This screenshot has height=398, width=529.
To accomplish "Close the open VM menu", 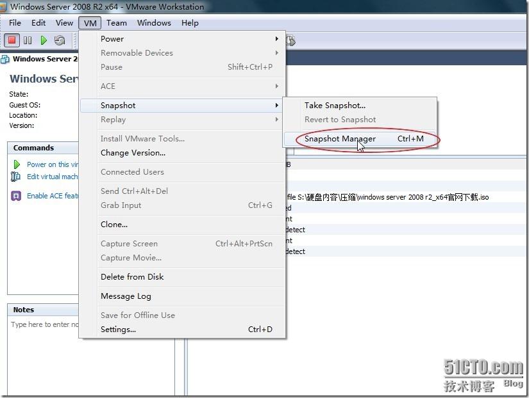I will [90, 23].
